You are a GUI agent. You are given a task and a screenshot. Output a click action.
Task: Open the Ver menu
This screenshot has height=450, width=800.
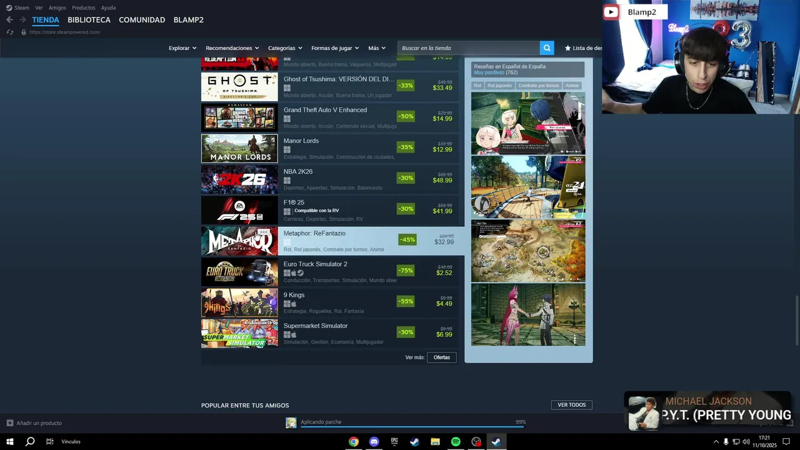tap(39, 7)
